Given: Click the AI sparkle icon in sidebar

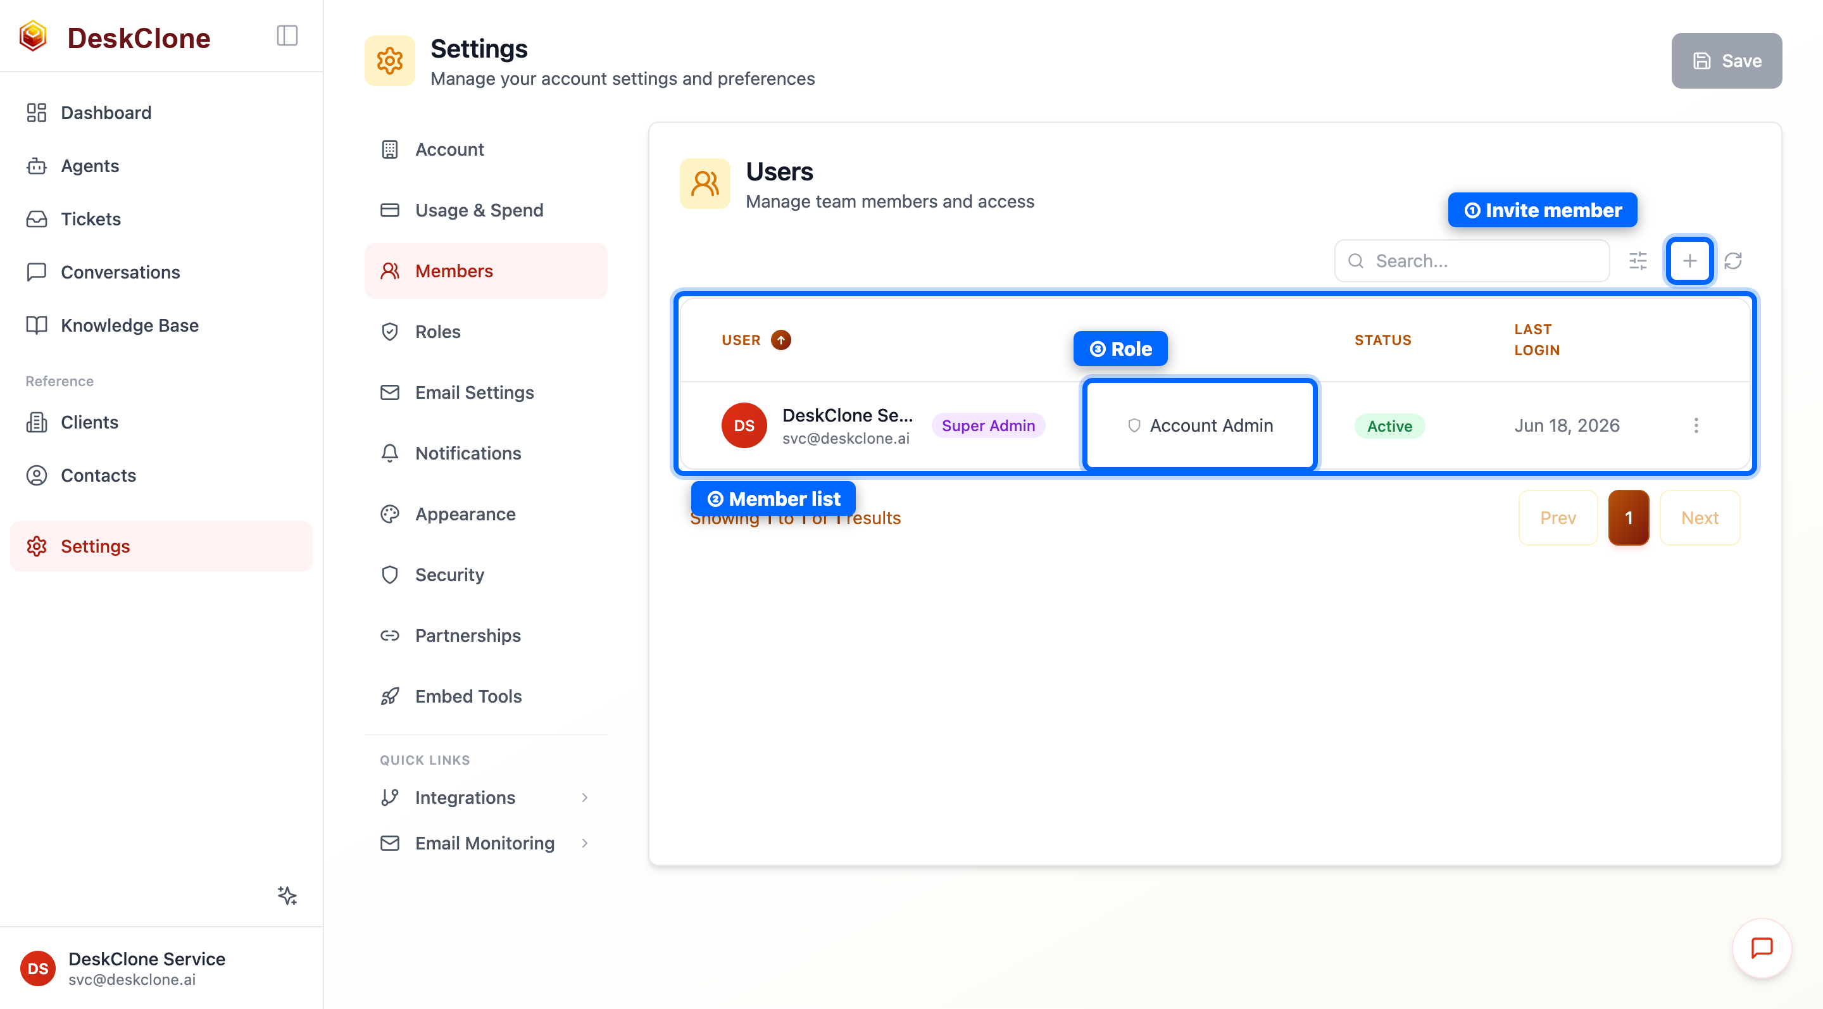Looking at the screenshot, I should [287, 895].
